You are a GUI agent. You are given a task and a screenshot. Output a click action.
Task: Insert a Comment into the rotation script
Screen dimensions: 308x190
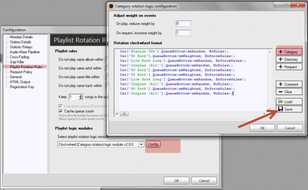289,84
